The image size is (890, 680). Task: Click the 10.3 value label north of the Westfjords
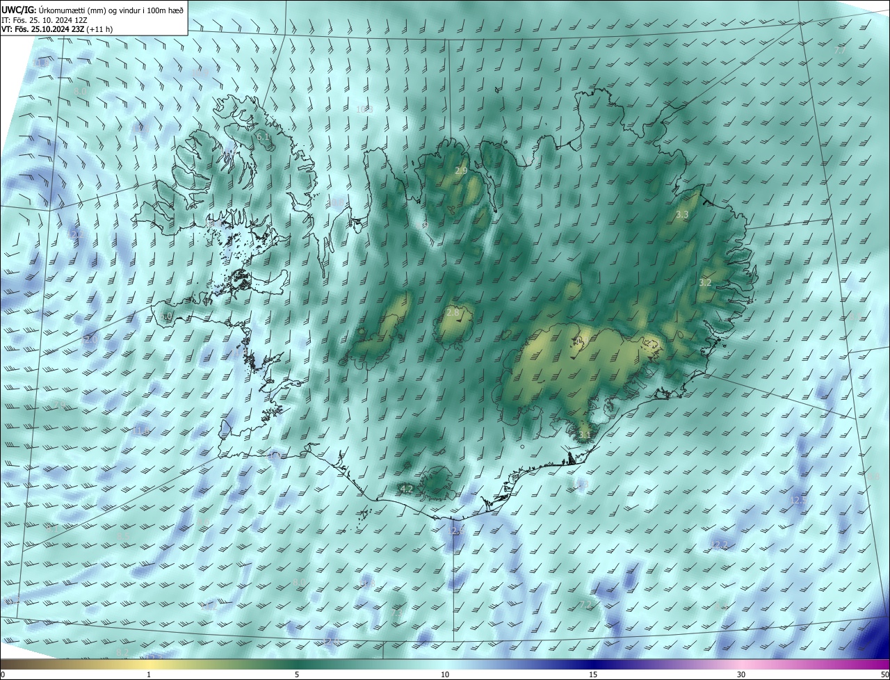(364, 109)
